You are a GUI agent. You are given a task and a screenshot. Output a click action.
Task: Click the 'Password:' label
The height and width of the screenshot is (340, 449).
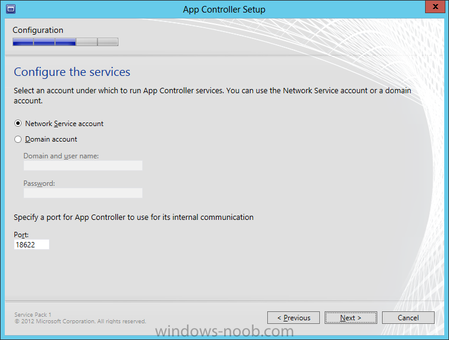click(x=39, y=183)
